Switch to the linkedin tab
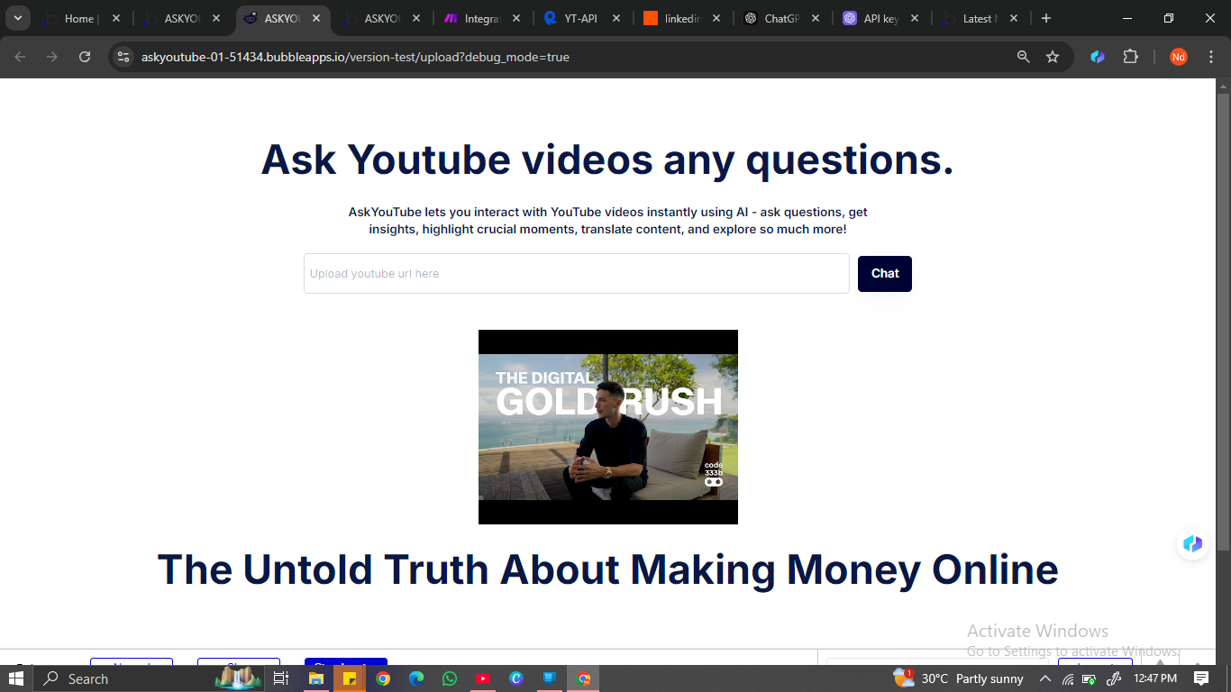This screenshot has width=1231, height=692. (681, 18)
